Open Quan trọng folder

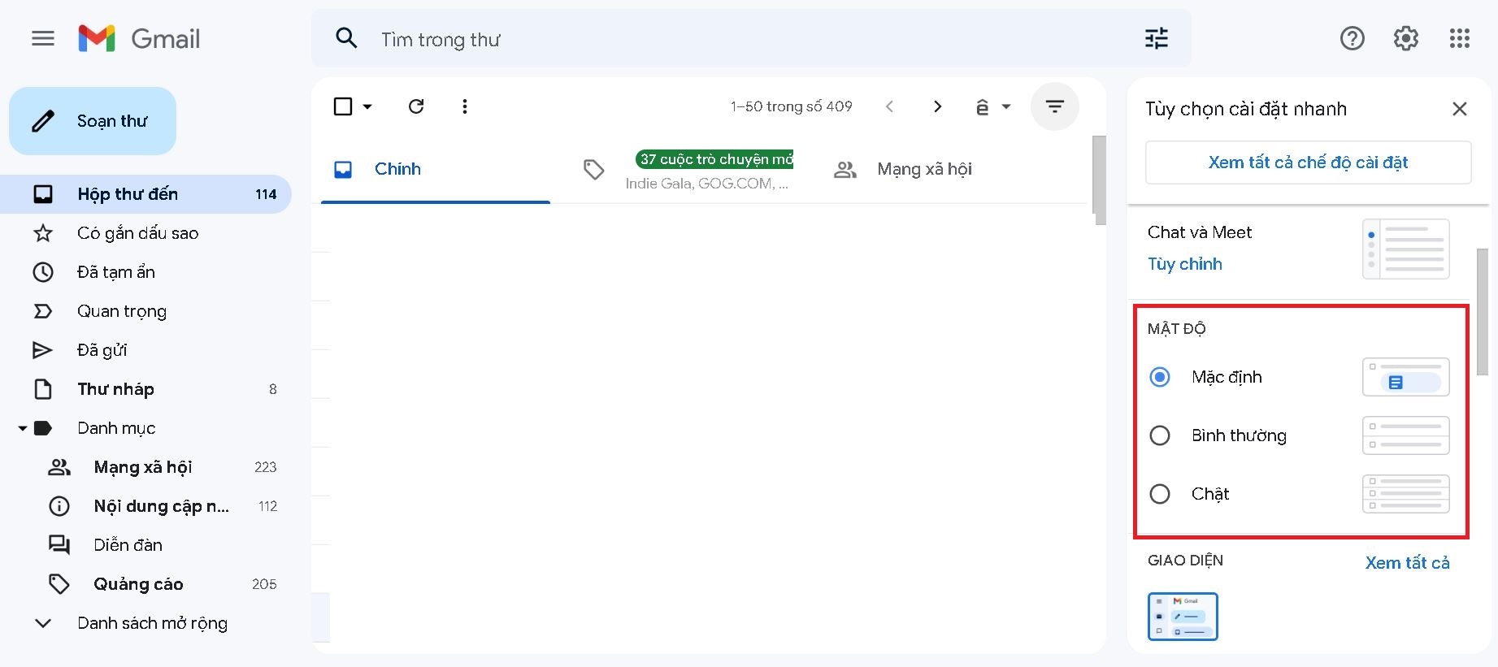[x=145, y=311]
